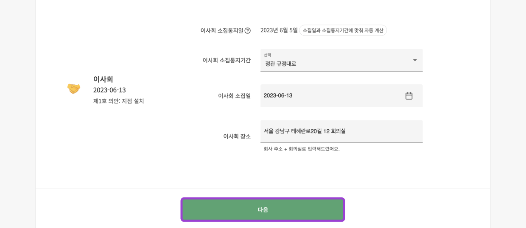This screenshot has width=526, height=228.
Task: Click the 2023-06-13 date under 이사회
Action: pos(109,90)
